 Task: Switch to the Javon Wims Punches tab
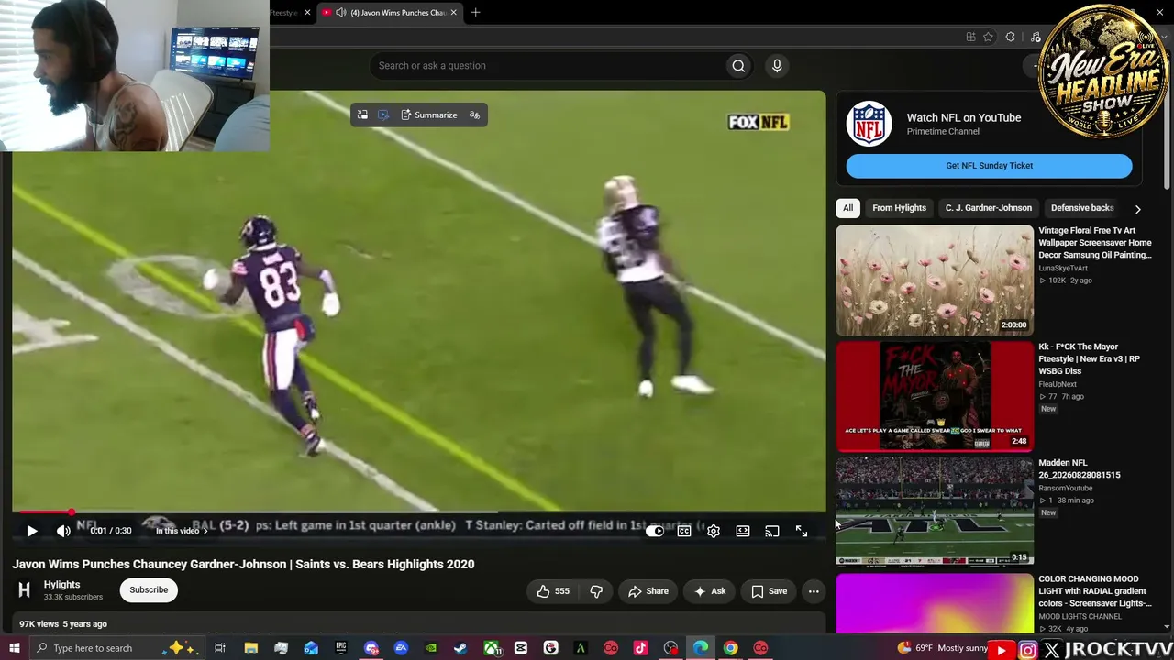coord(389,13)
